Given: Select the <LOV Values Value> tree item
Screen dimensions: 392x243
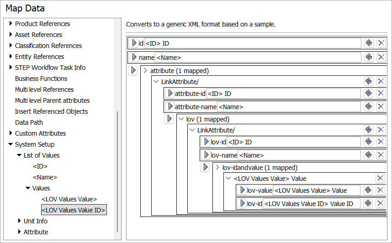Looking at the screenshot, I should tap(69, 199).
